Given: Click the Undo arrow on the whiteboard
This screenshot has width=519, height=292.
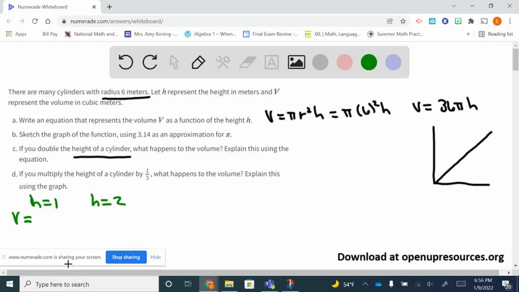Looking at the screenshot, I should click(x=125, y=62).
